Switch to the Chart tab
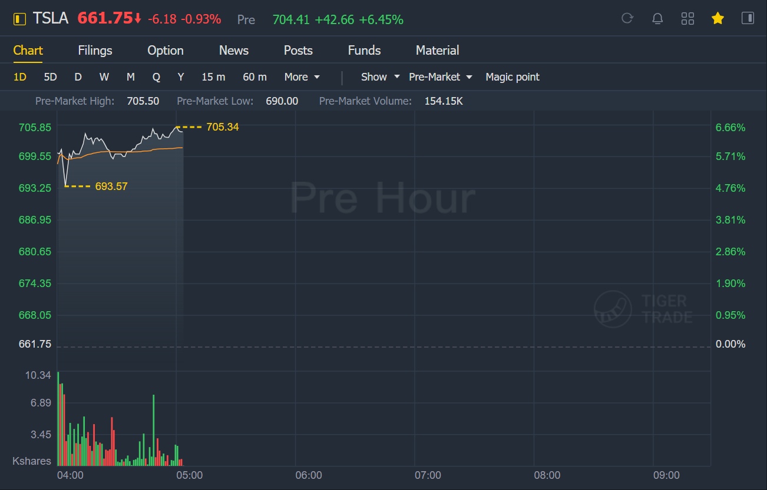 click(x=28, y=51)
